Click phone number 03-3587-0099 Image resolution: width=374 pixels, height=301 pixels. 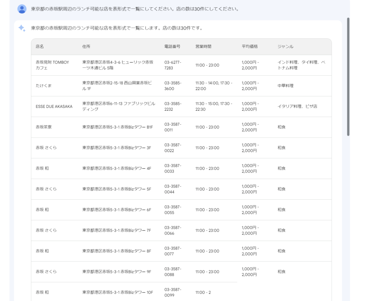pyautogui.click(x=173, y=292)
